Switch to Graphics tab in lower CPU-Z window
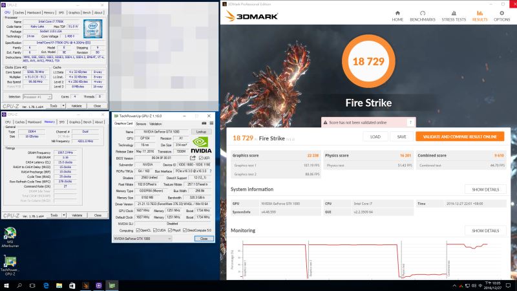The height and width of the screenshot is (291, 517). (x=74, y=122)
